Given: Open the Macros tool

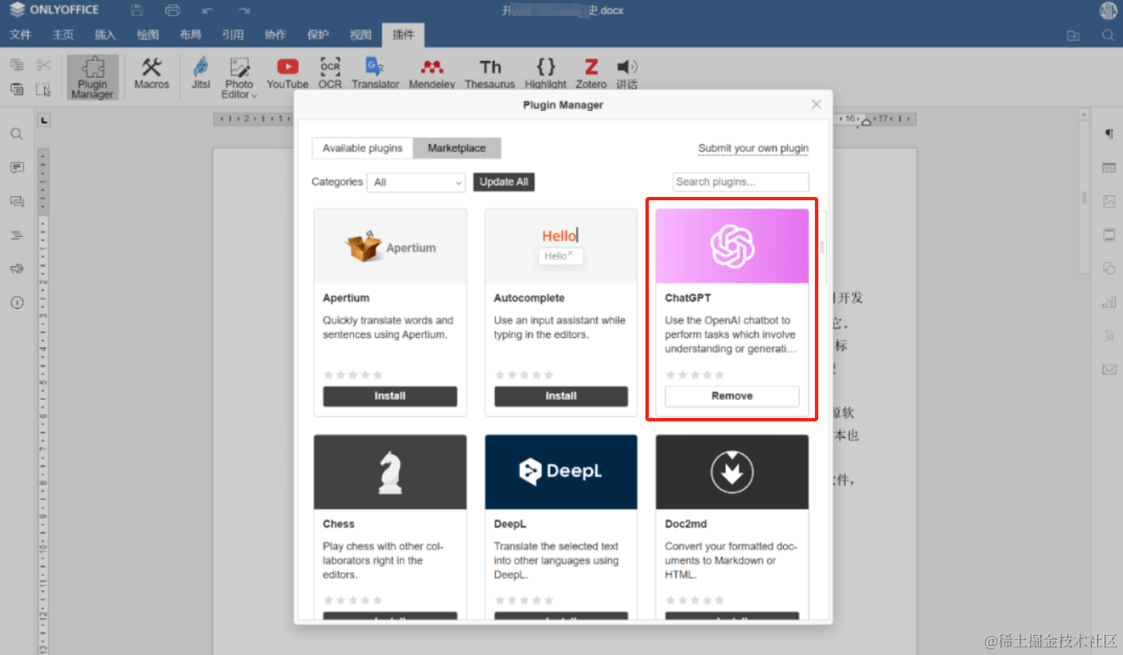Looking at the screenshot, I should pyautogui.click(x=151, y=73).
